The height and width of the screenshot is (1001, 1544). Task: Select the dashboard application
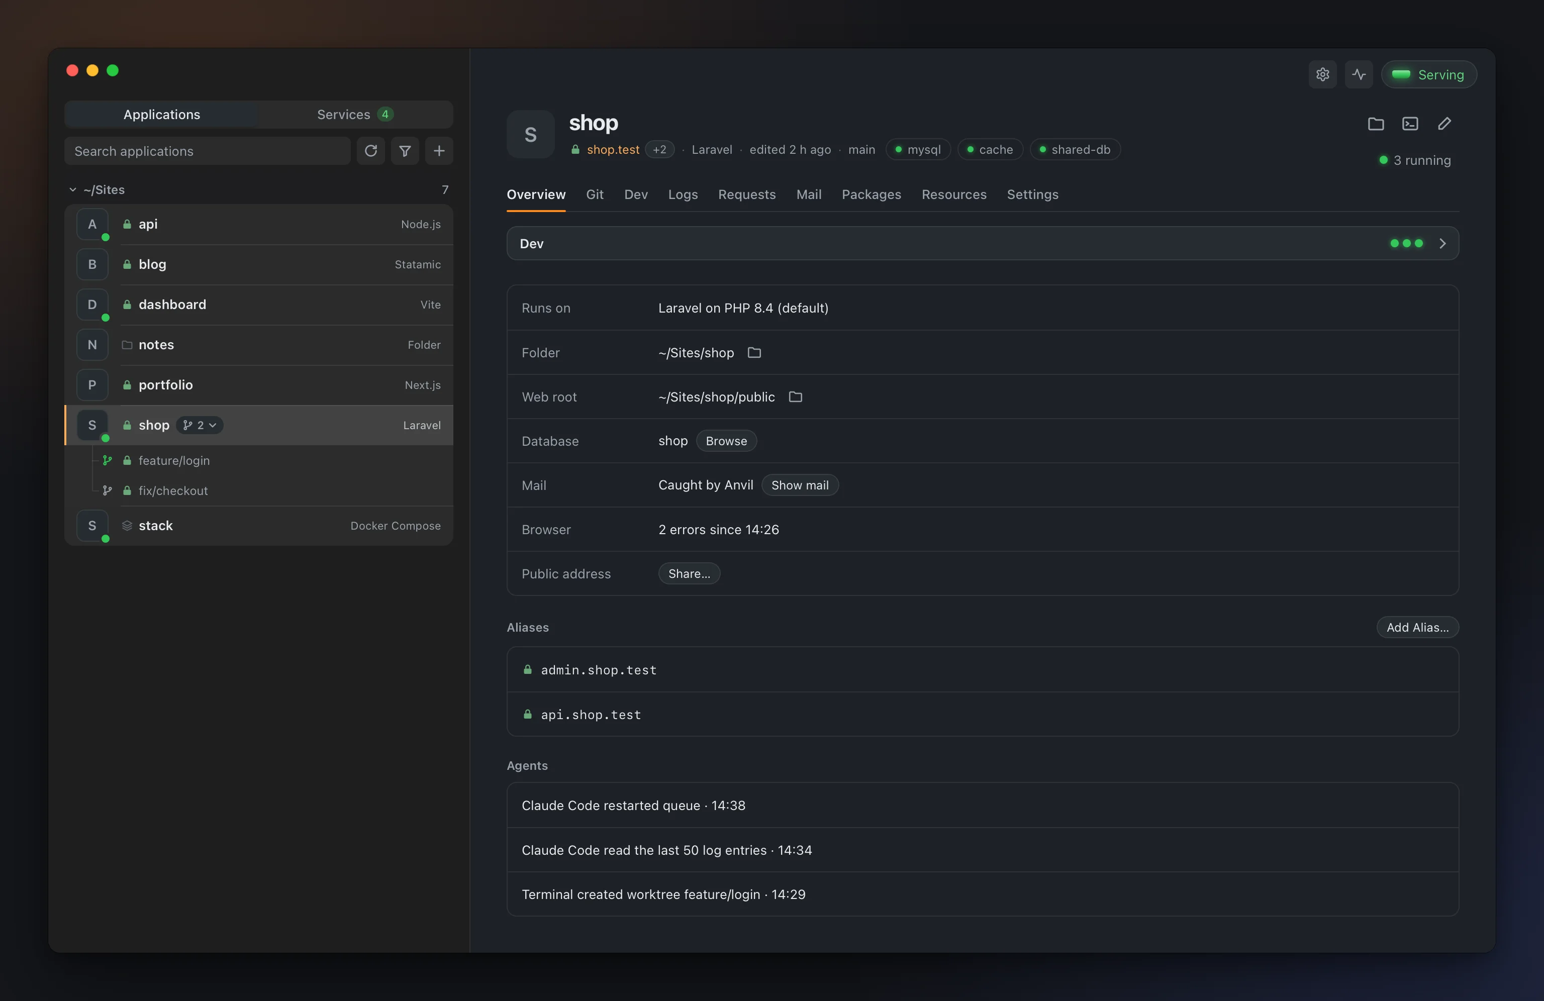259,304
